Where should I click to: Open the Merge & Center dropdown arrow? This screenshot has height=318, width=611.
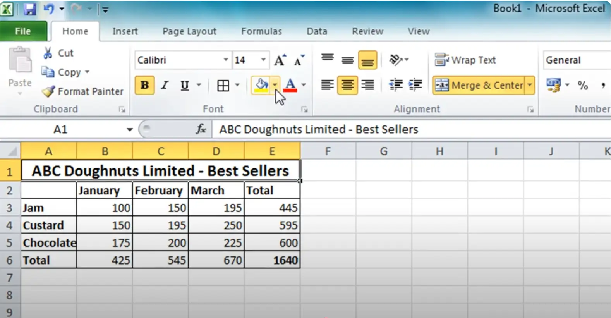(x=530, y=85)
